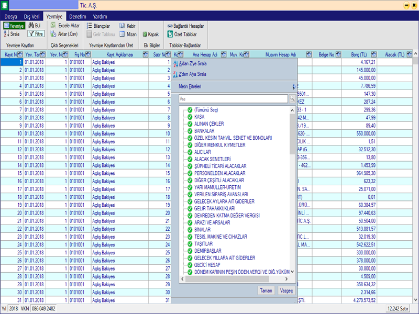Confirm filter with Tamam
This screenshot has height=314, width=419.
(x=266, y=290)
